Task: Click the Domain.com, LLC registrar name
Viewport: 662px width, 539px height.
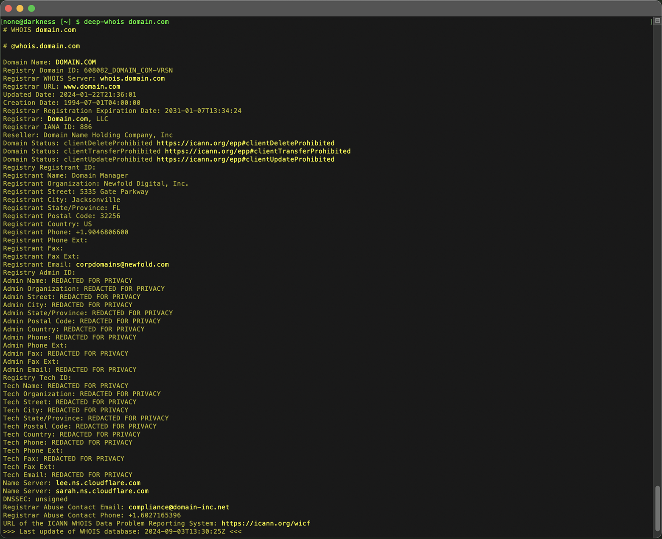Action: pos(68,119)
